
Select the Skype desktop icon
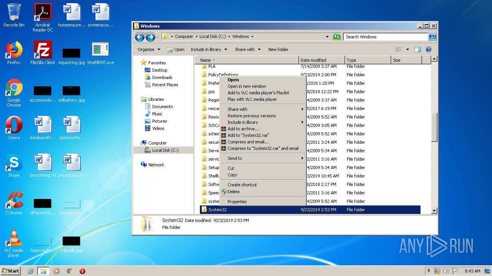pos(14,166)
